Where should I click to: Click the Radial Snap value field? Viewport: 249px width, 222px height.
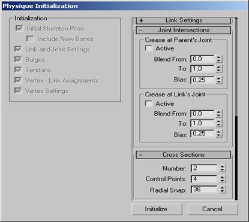coord(204,189)
